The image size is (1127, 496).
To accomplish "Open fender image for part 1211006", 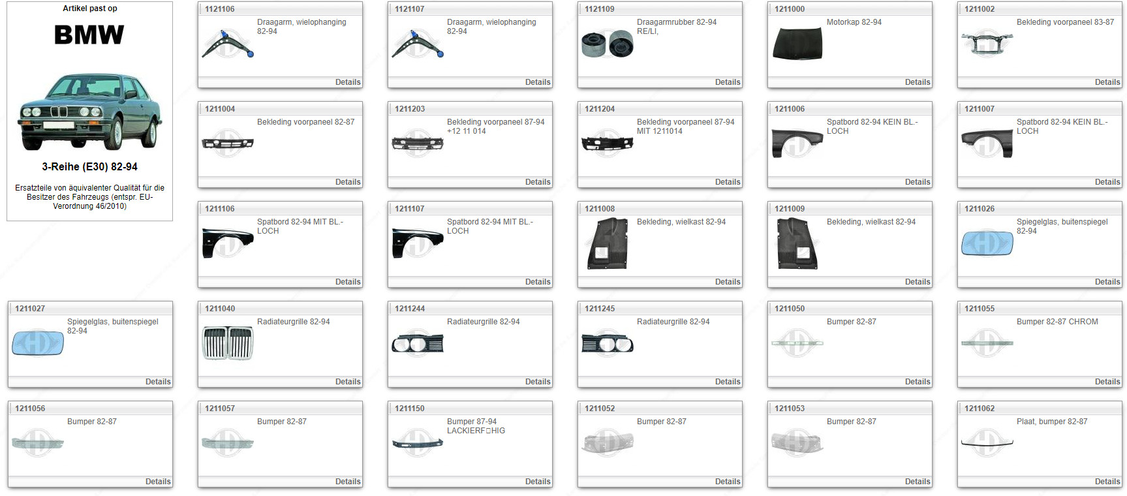I will pos(797,144).
